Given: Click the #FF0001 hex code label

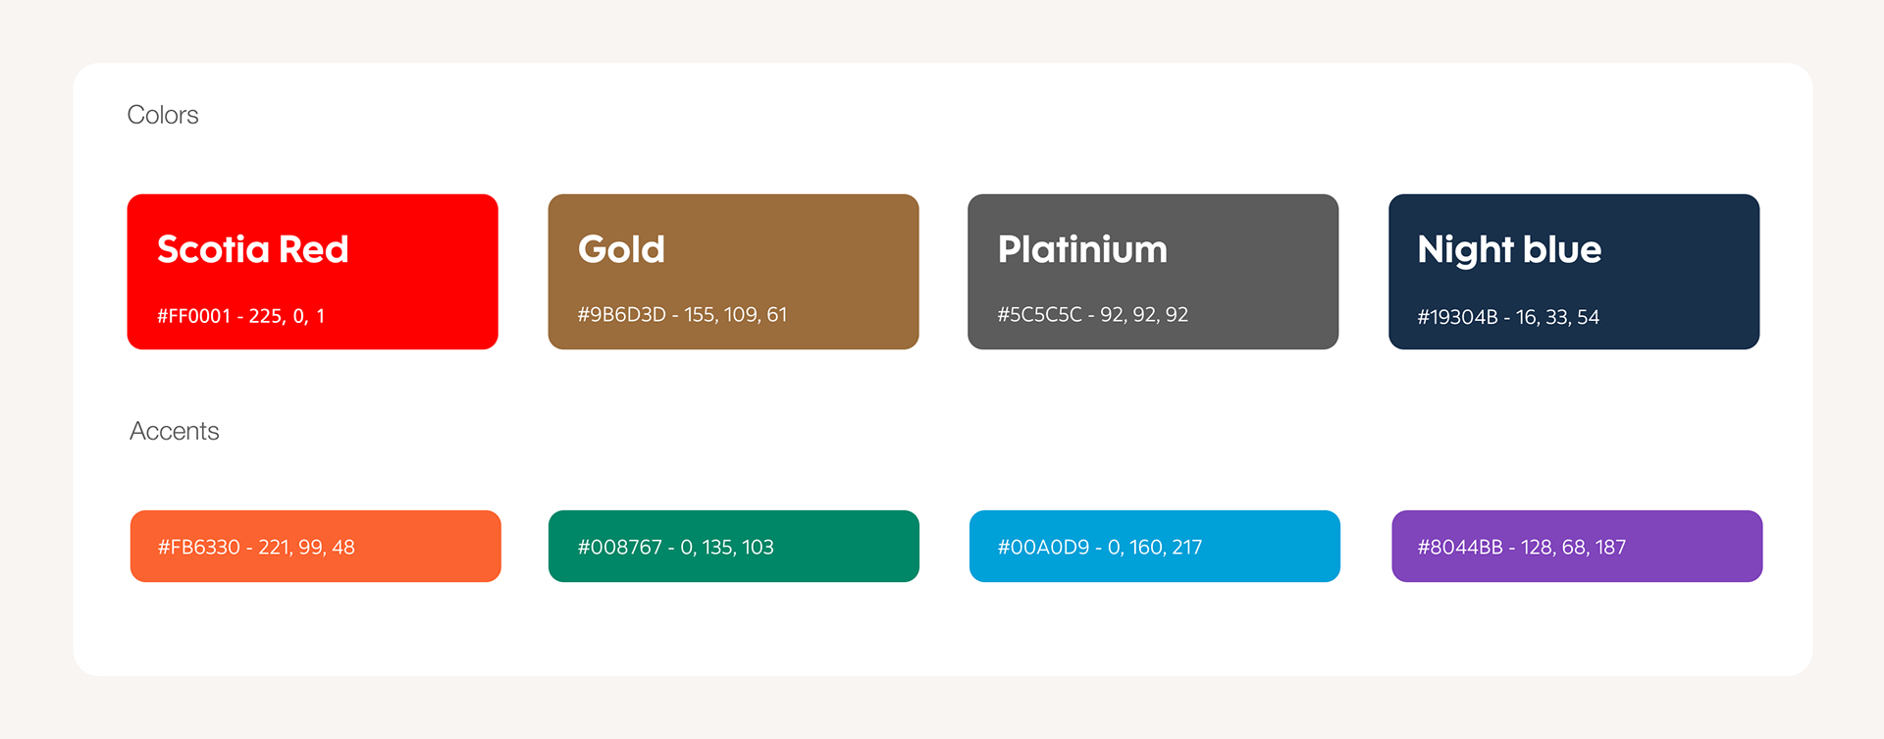Looking at the screenshot, I should tap(194, 316).
